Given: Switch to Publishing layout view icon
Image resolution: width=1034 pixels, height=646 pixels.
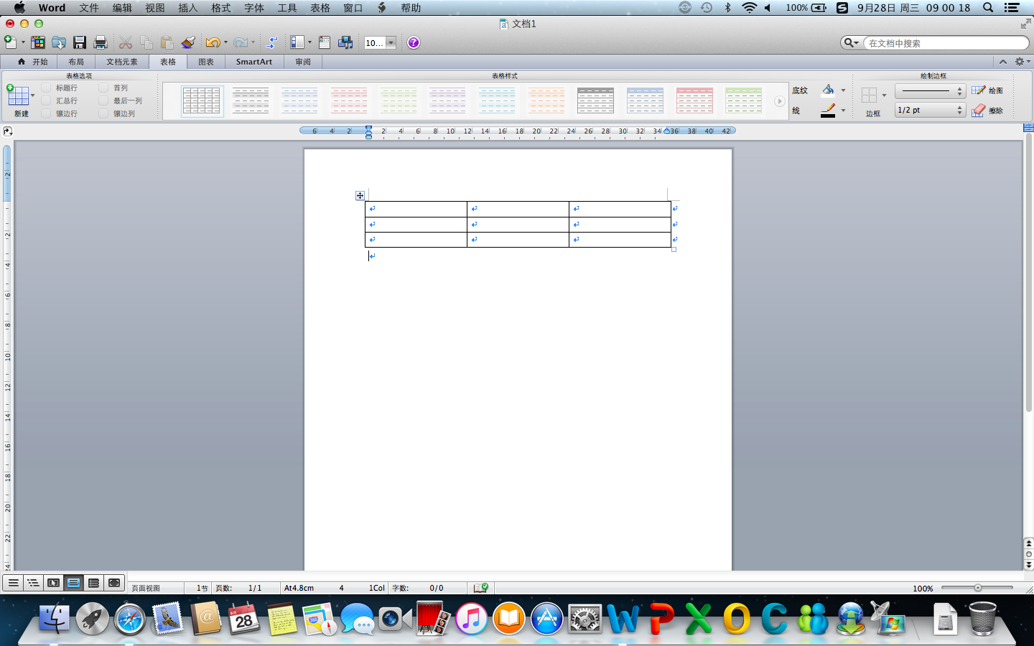Looking at the screenshot, I should coord(53,583).
